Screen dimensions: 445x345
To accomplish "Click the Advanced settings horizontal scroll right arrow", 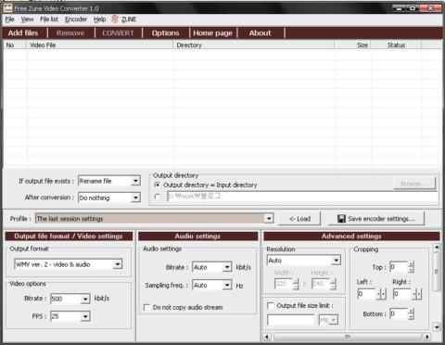I will click(427, 337).
